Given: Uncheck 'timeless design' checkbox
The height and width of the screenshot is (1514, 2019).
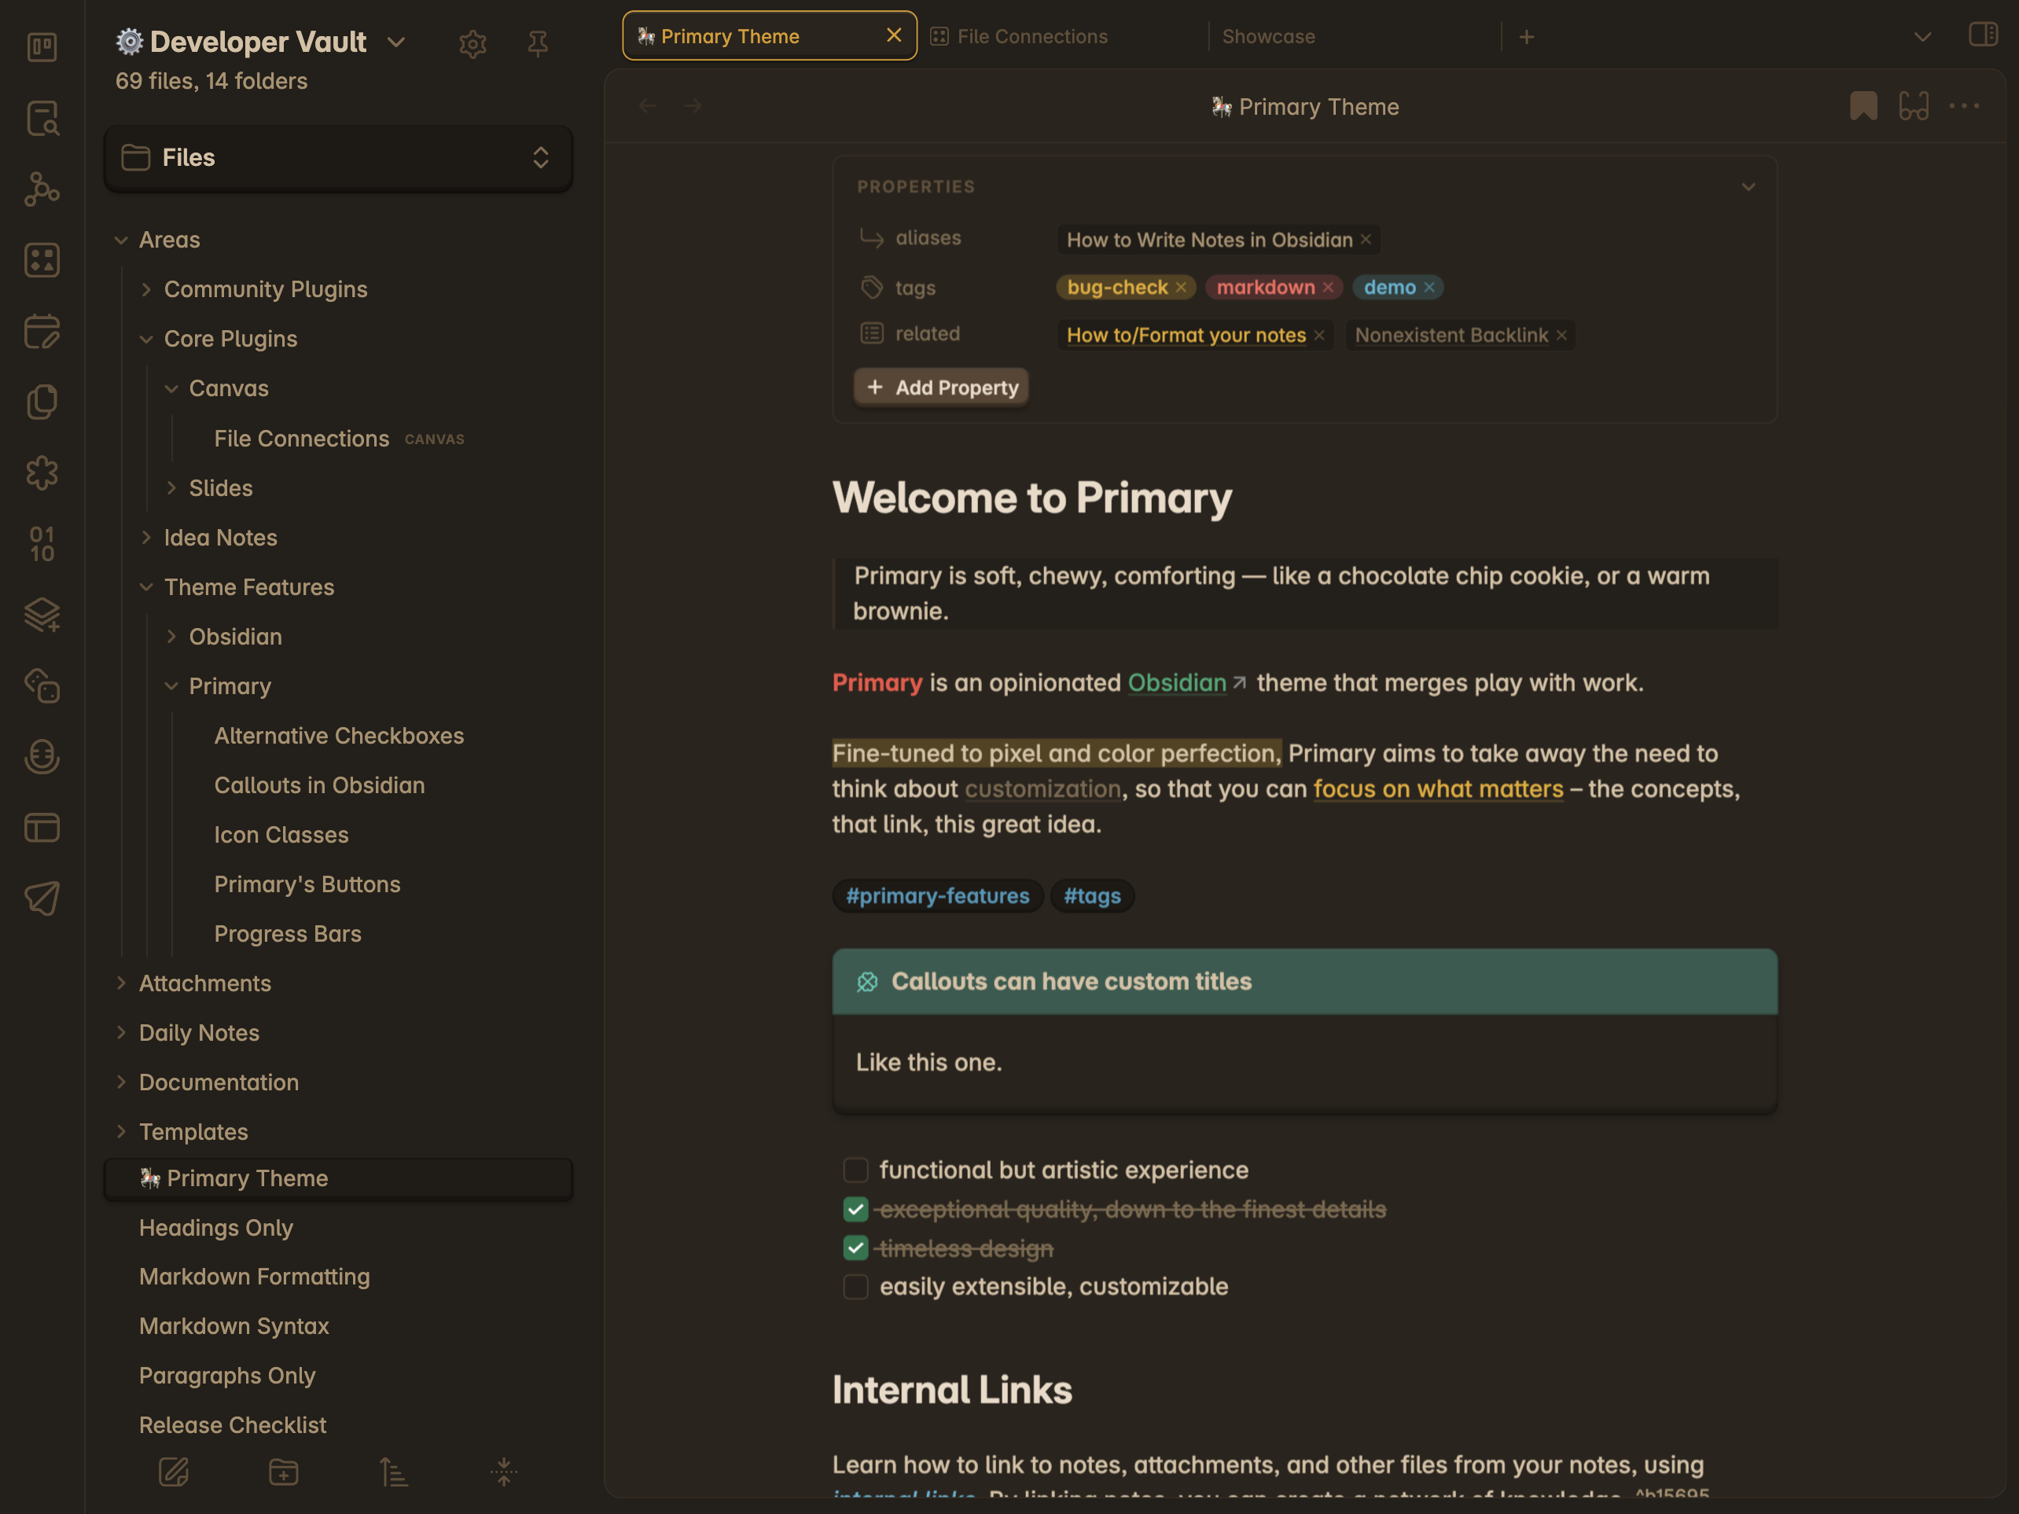Looking at the screenshot, I should coord(855,1248).
